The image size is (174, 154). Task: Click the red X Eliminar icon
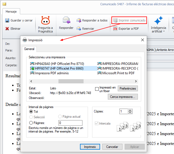point(7,29)
